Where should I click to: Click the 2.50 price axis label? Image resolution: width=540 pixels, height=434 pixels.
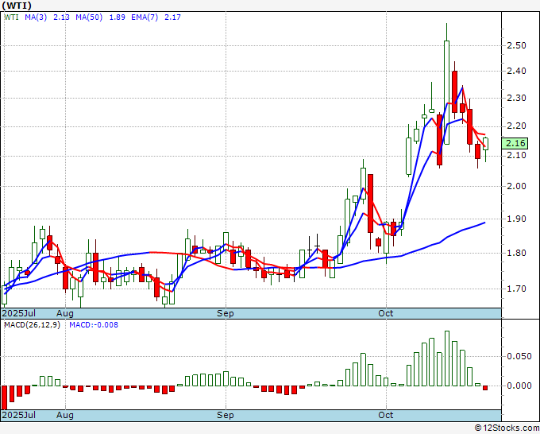tap(516, 45)
